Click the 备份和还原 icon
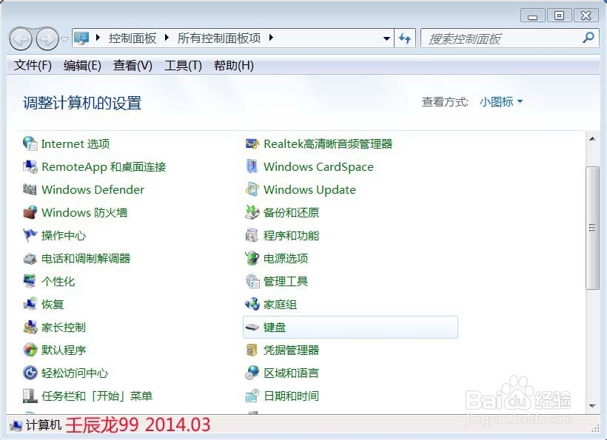 252,212
